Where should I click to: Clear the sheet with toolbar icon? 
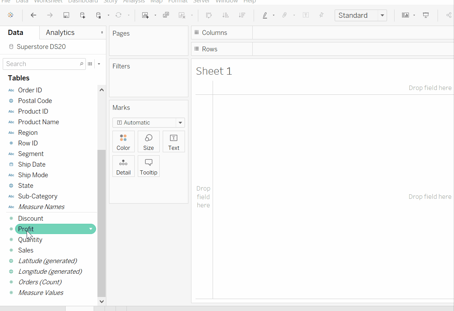[182, 15]
